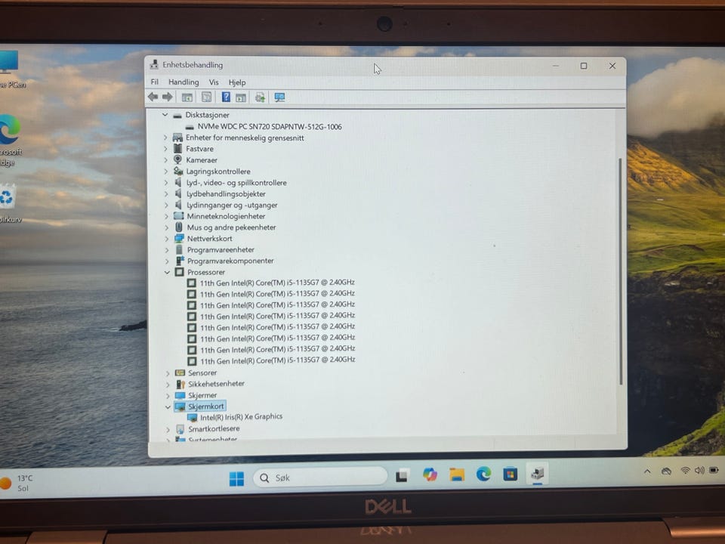Screen dimensions: 725x544
Task: Expand the Fastvare node
Action: click(165, 149)
